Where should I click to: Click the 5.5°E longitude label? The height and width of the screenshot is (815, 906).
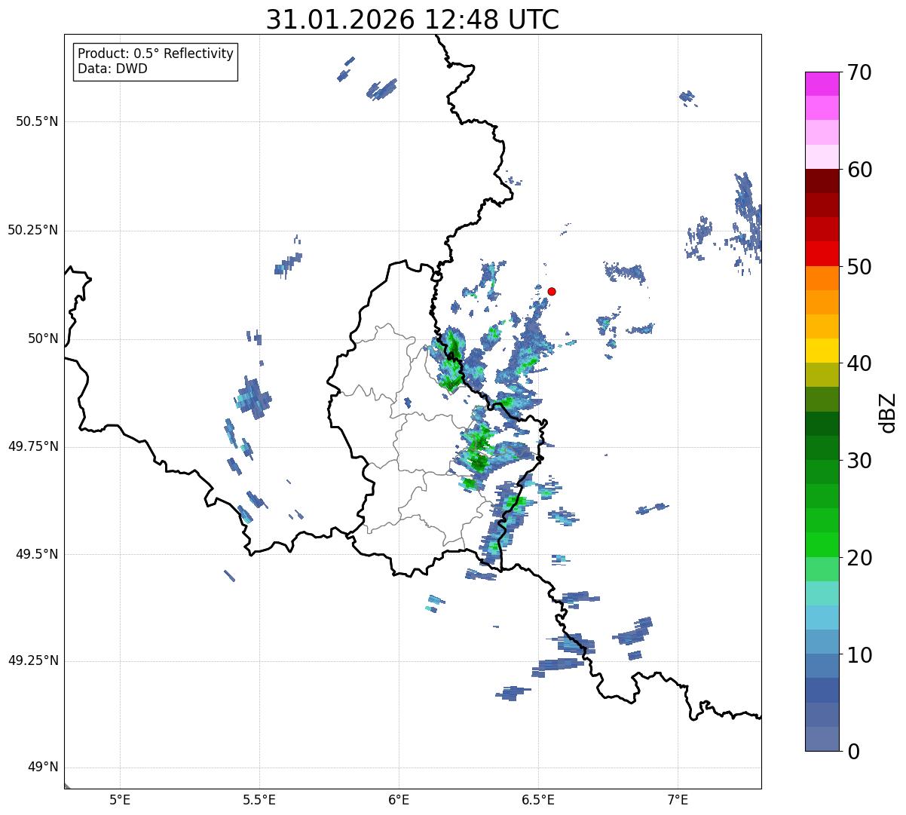coord(259,799)
